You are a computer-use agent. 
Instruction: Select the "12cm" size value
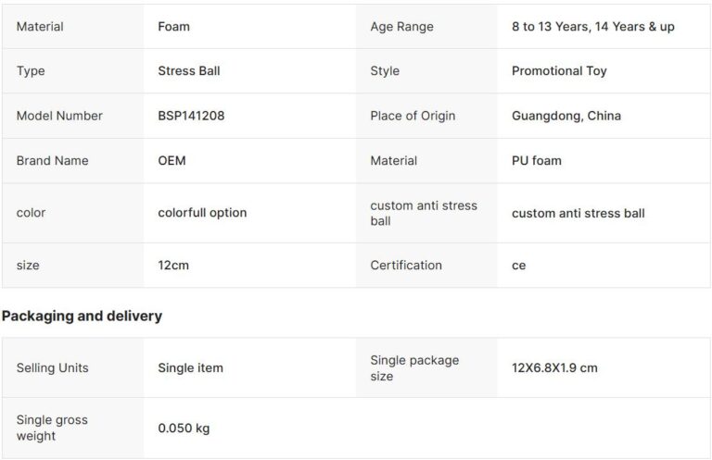(x=173, y=266)
